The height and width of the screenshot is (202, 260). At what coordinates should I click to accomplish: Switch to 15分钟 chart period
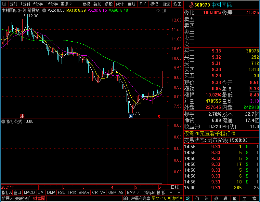point(52,4)
